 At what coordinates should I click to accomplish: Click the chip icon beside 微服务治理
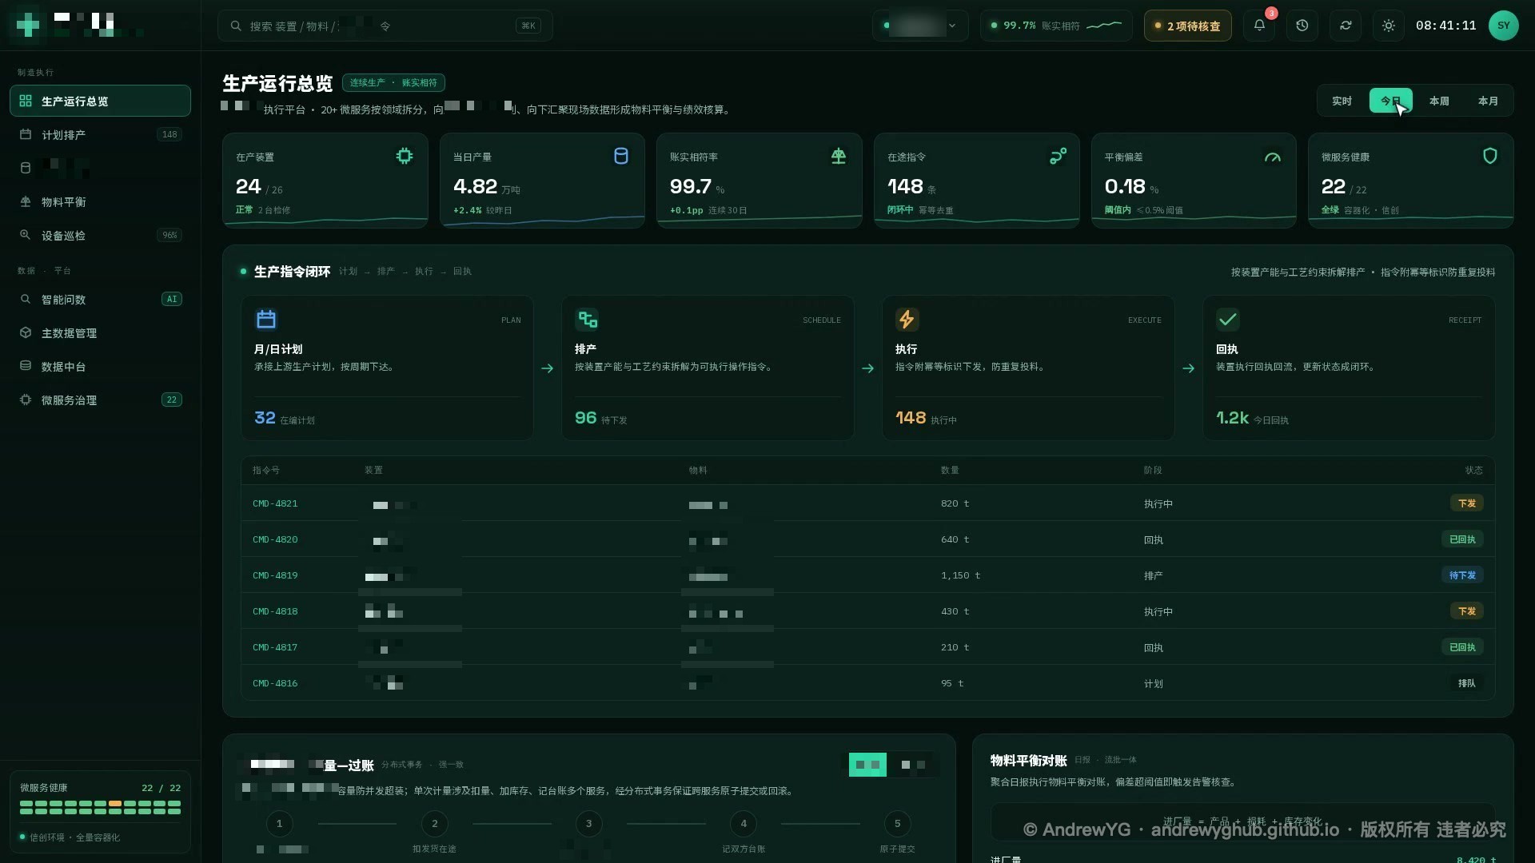tap(26, 400)
